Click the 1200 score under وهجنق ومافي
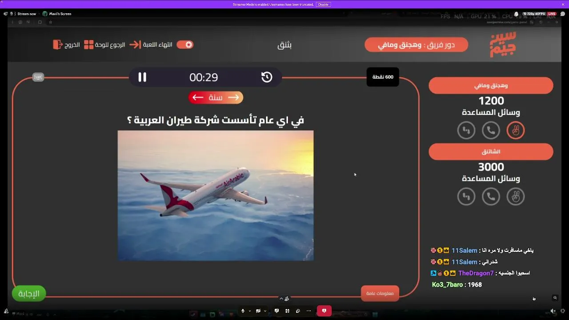 click(x=491, y=101)
